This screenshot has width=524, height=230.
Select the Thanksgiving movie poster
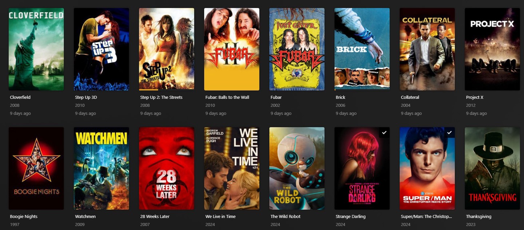pyautogui.click(x=492, y=168)
